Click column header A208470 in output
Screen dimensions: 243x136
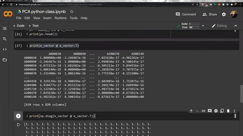113,54
